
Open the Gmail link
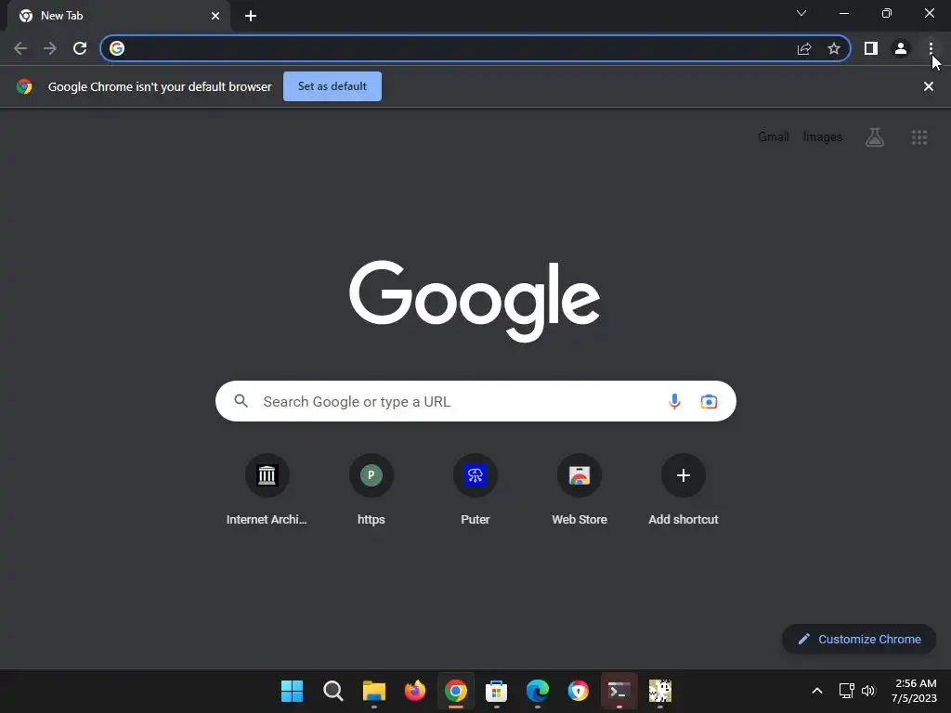point(774,137)
